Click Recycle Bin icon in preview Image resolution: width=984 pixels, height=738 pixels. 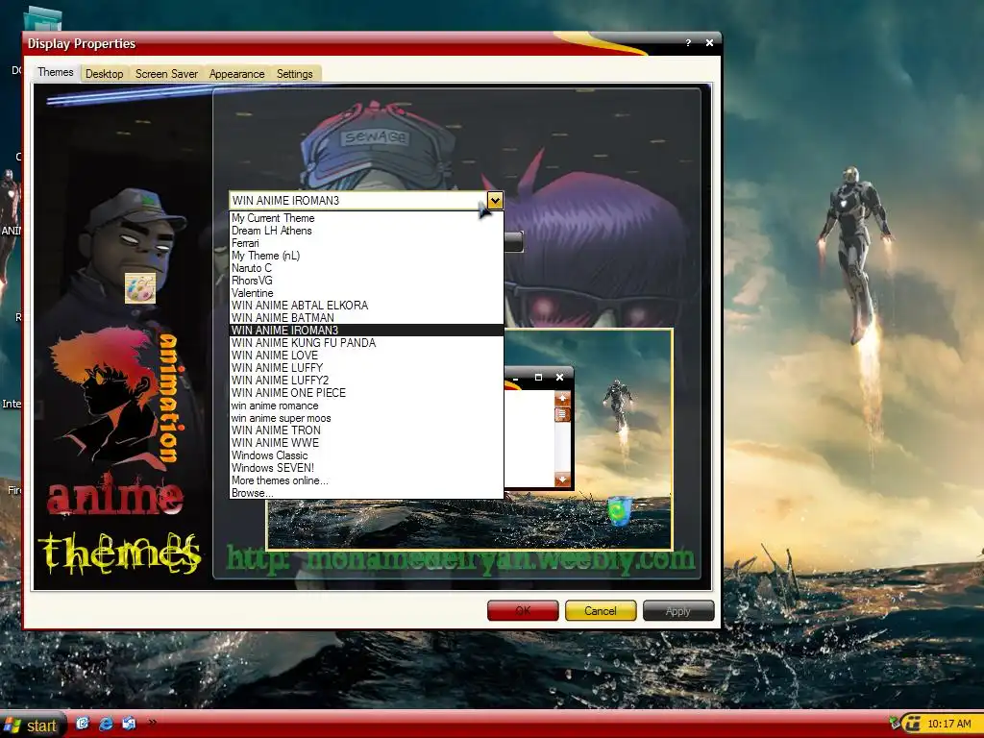pos(620,510)
